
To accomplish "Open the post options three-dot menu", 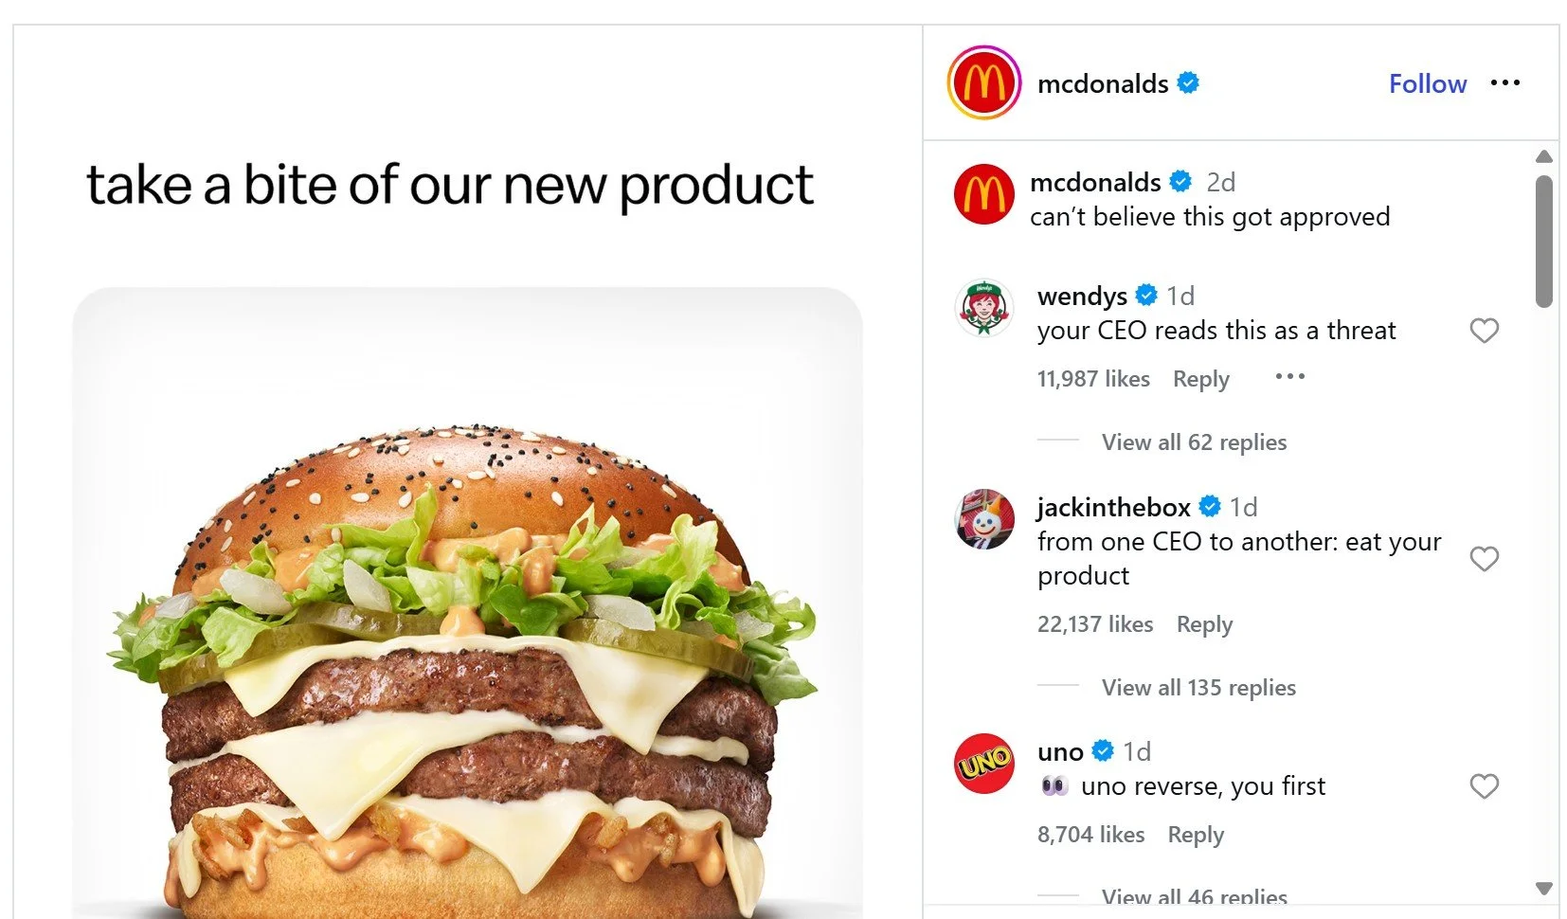I will click(1504, 83).
